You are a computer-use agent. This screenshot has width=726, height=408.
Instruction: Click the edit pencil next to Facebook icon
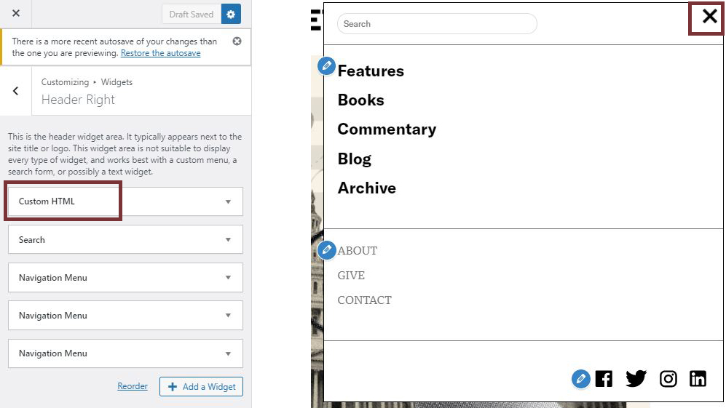pyautogui.click(x=580, y=379)
